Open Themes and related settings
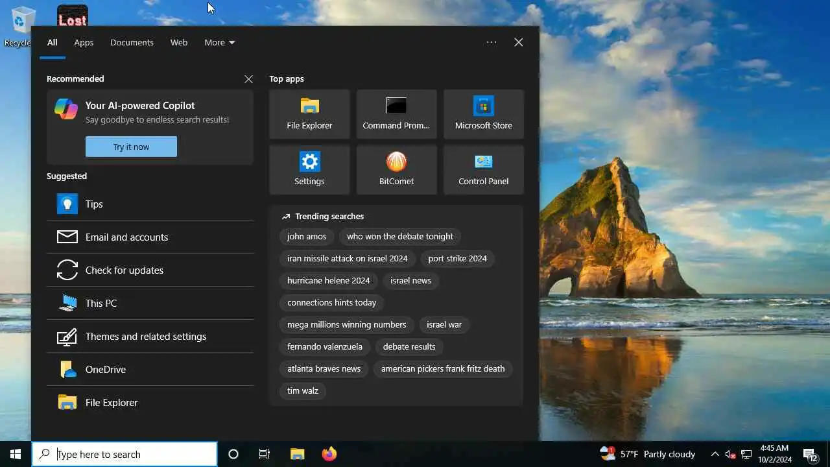 (150, 336)
